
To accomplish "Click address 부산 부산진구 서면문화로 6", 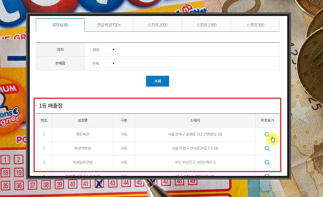I will tap(195, 162).
